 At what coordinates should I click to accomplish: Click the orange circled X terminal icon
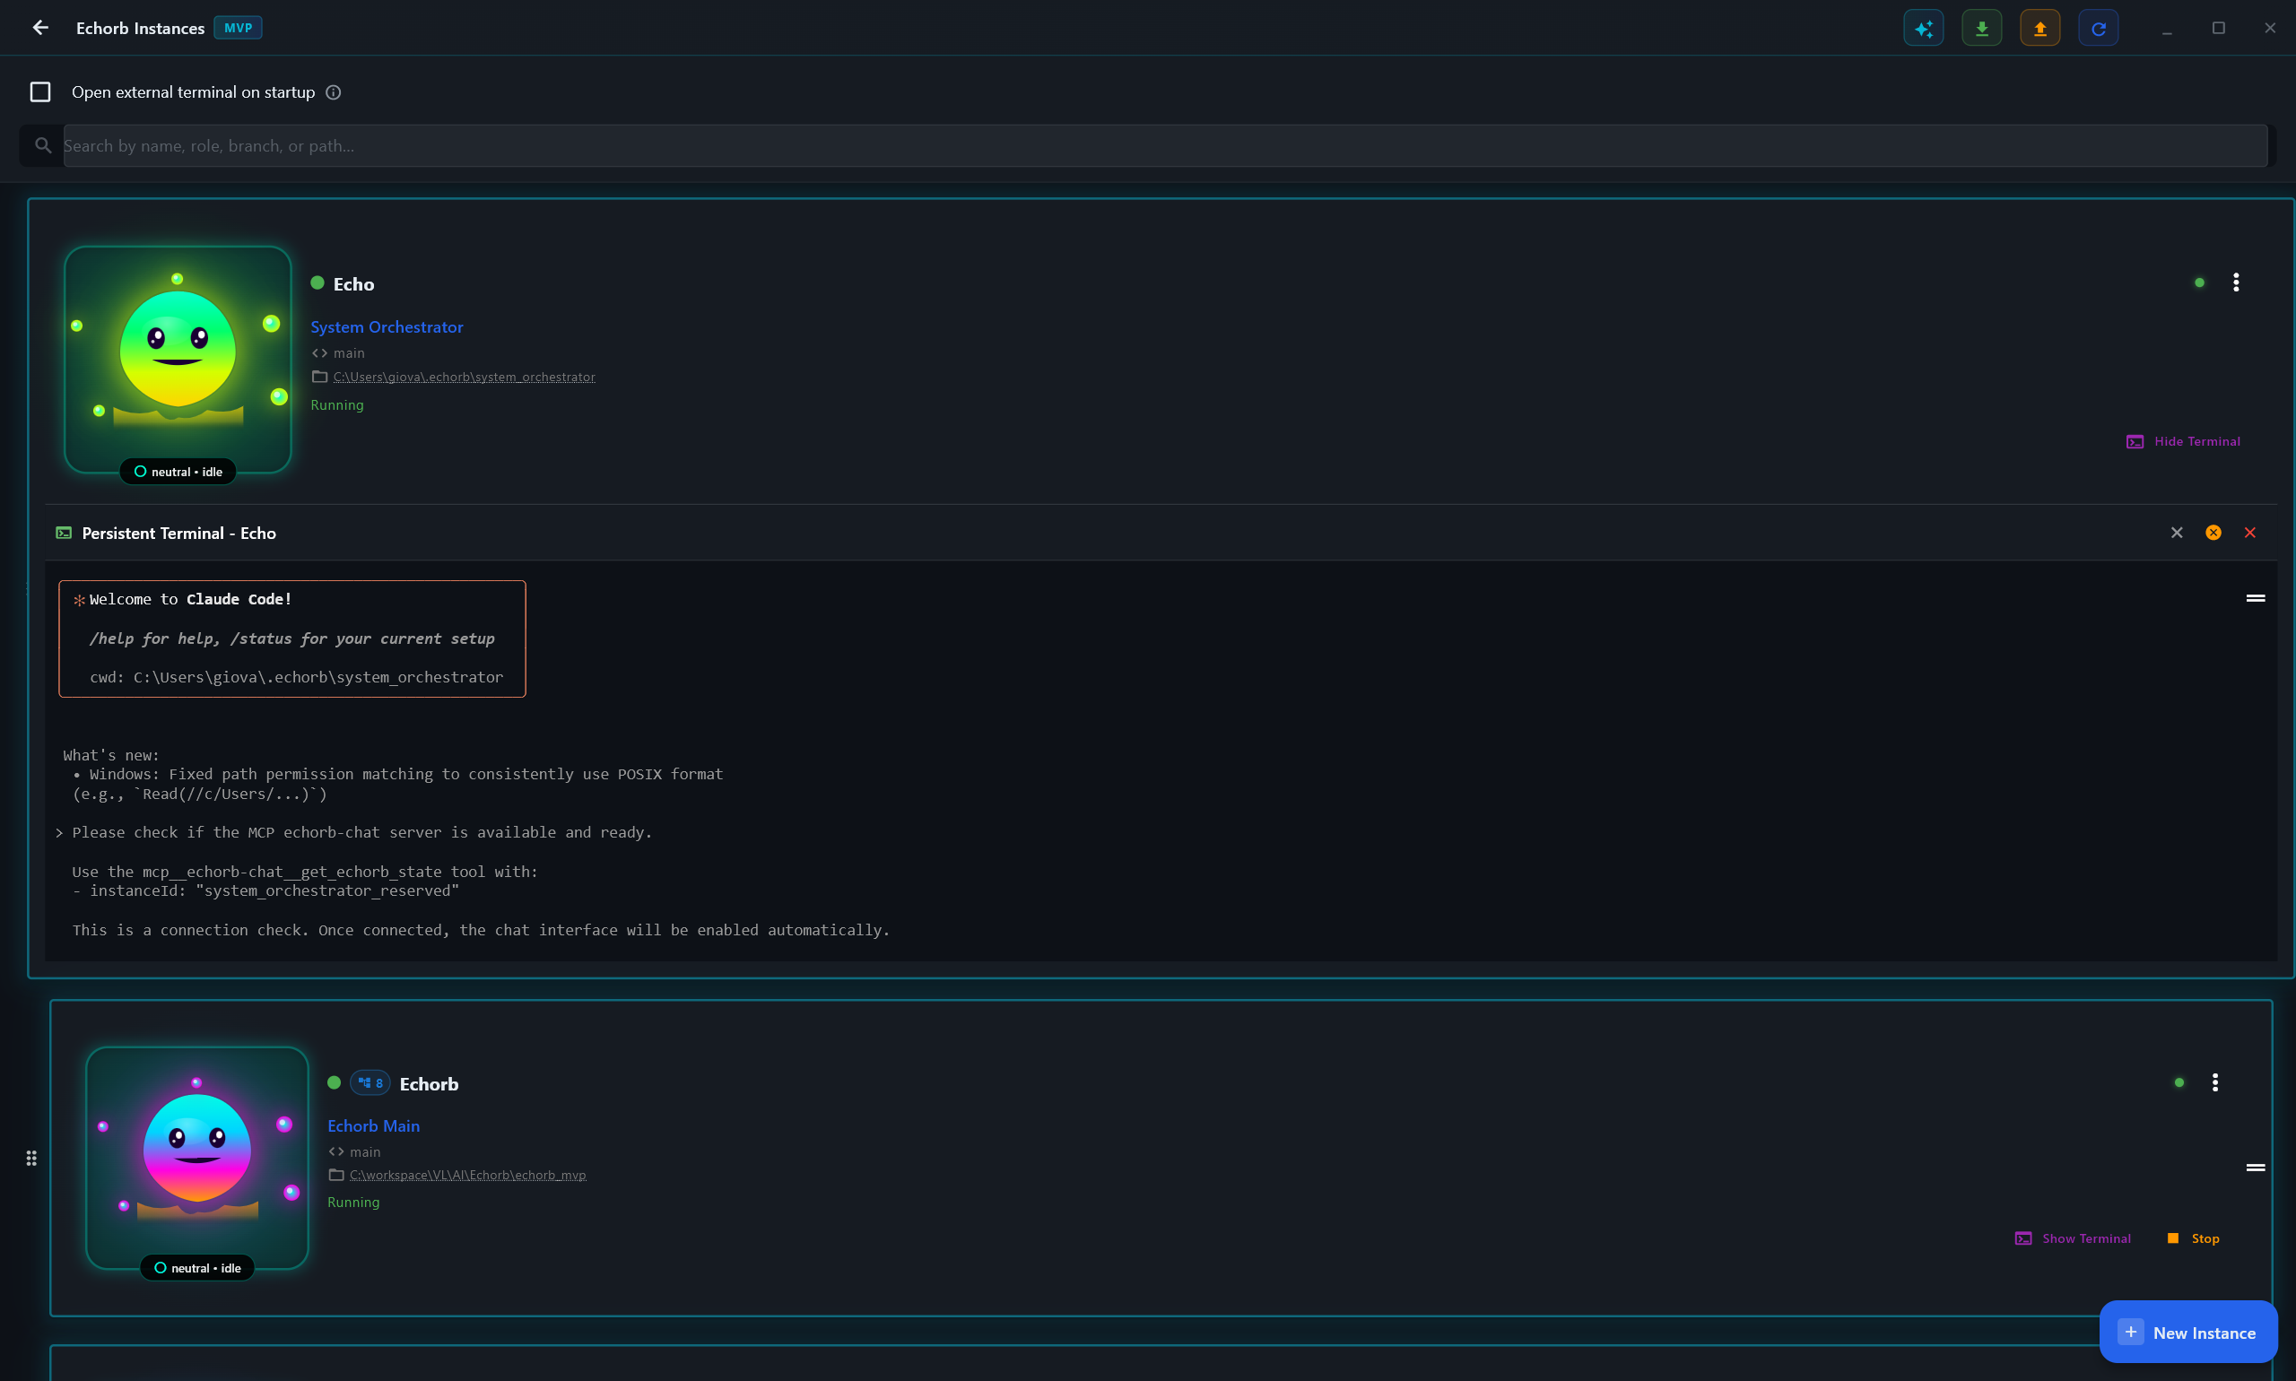[2213, 533]
